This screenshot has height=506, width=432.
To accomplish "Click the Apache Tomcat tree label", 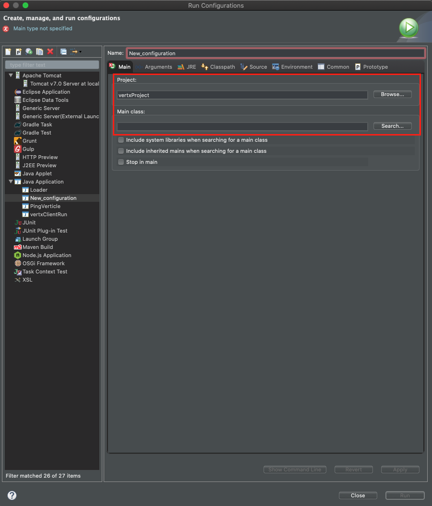I will [42, 75].
